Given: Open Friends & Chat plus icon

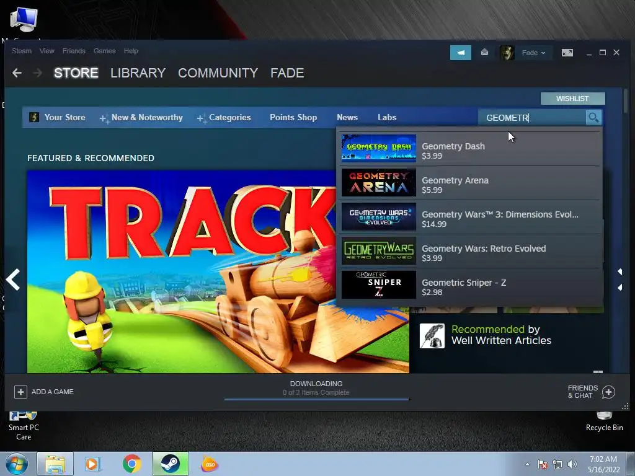Looking at the screenshot, I should pos(608,392).
